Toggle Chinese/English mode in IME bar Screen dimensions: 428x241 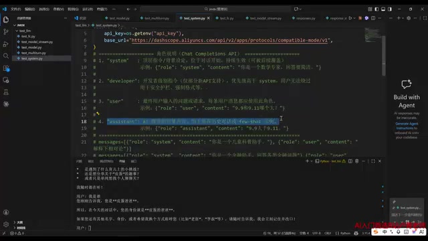pos(385,232)
